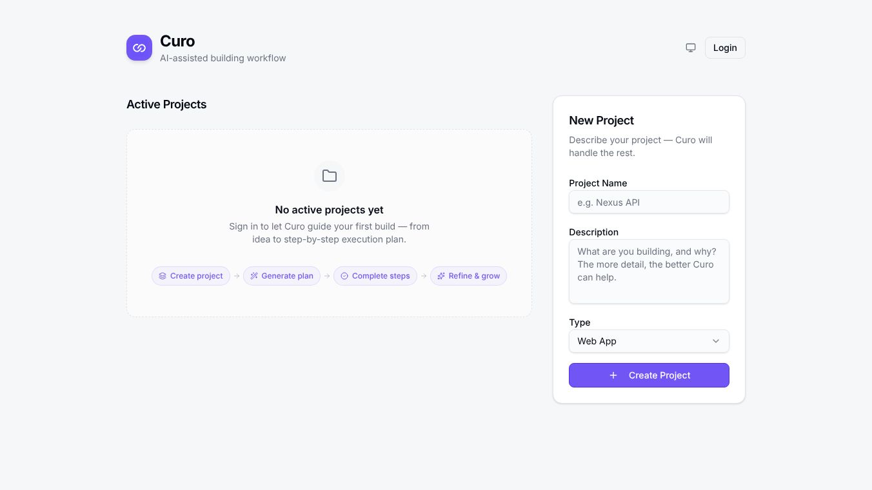Click the arrow between Create project and Generate plan
The image size is (872, 490).
point(237,276)
